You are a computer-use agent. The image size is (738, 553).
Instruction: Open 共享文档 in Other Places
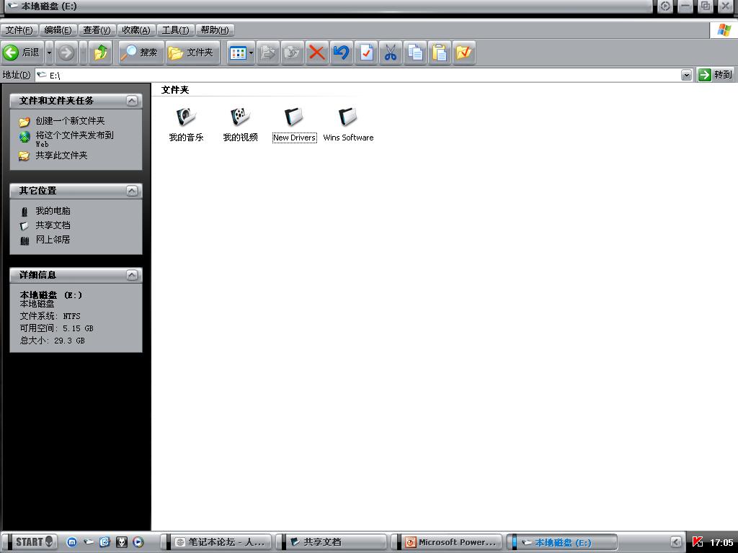(x=53, y=225)
